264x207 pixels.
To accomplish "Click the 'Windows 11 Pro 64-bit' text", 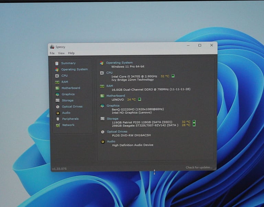I will [128, 66].
